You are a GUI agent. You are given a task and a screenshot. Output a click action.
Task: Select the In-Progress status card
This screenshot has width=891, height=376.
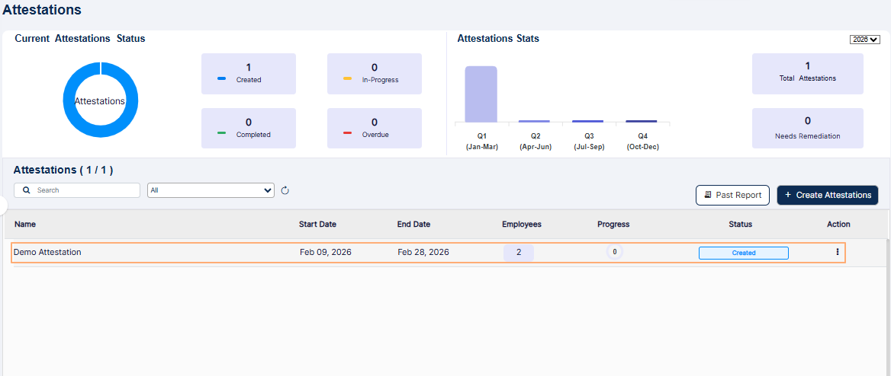(x=374, y=73)
